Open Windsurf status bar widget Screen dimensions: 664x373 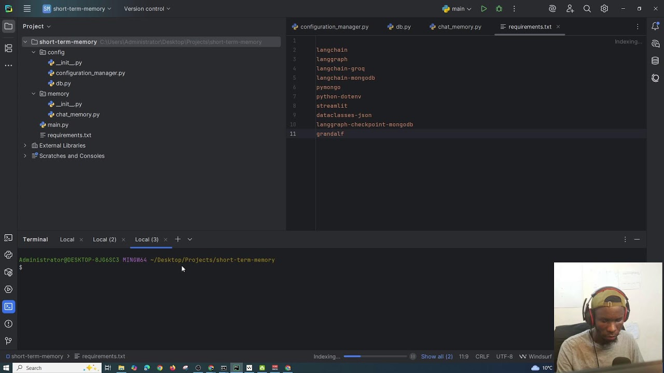(x=535, y=356)
